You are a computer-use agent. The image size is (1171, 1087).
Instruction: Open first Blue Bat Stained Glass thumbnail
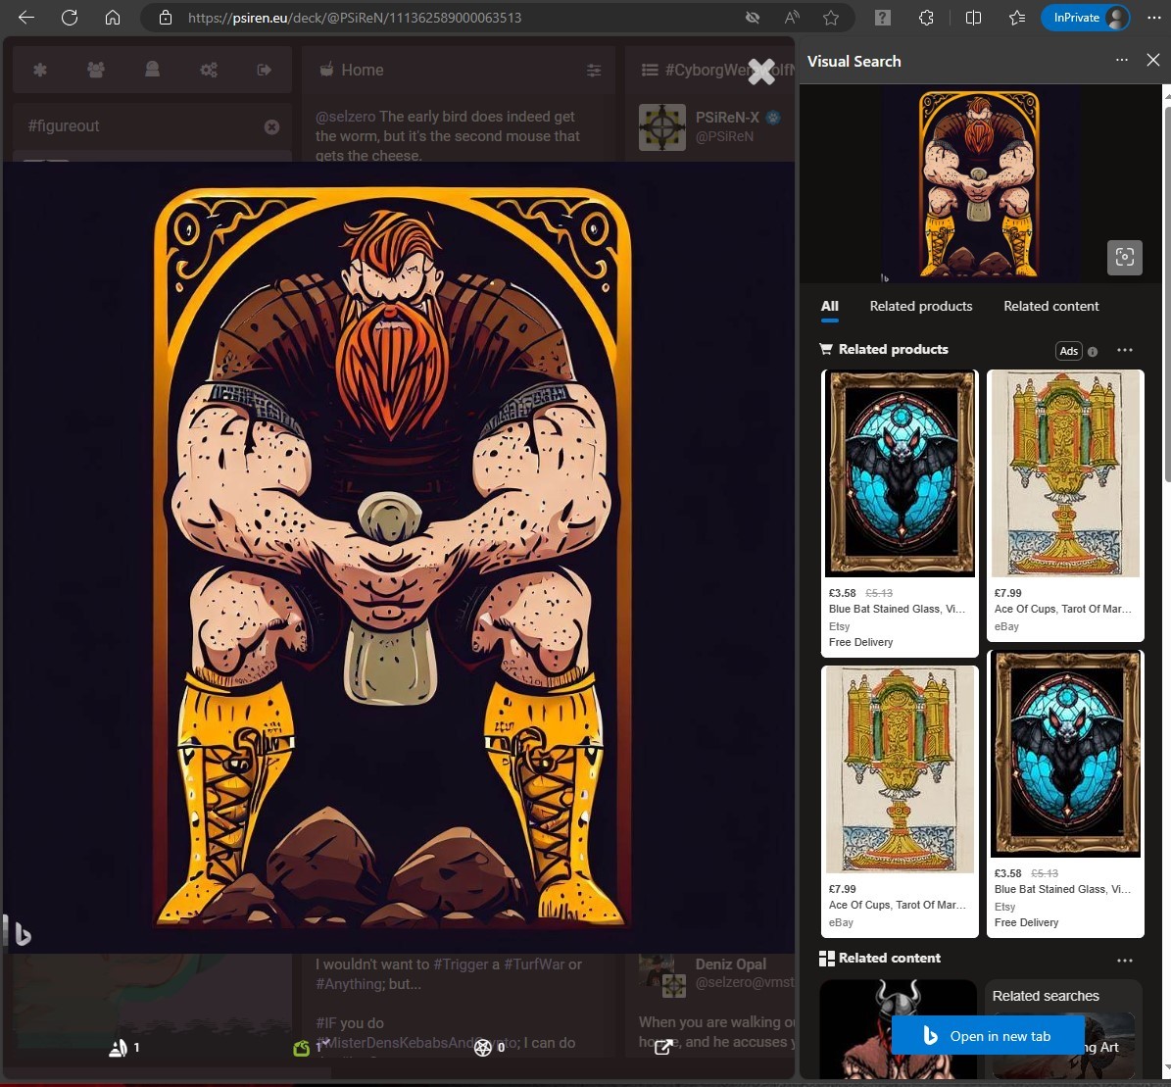click(x=900, y=473)
